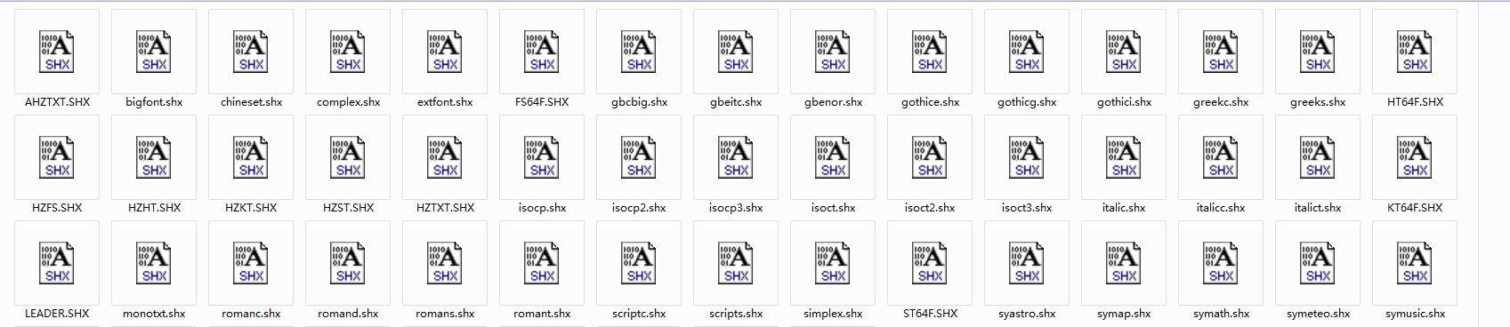
Task: Select the HZFS.SHX file icon
Action: point(57,157)
